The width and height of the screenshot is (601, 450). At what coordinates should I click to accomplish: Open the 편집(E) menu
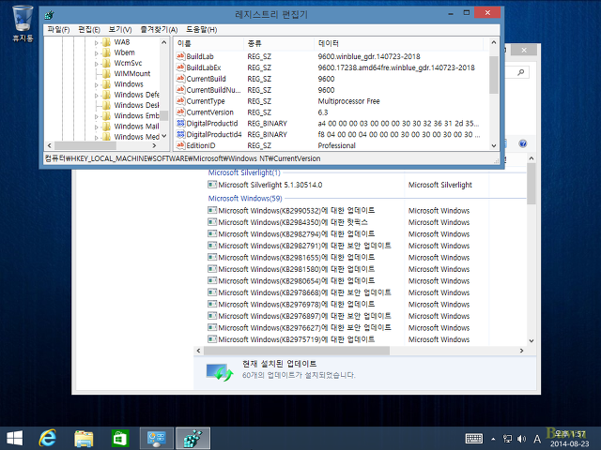[89, 29]
